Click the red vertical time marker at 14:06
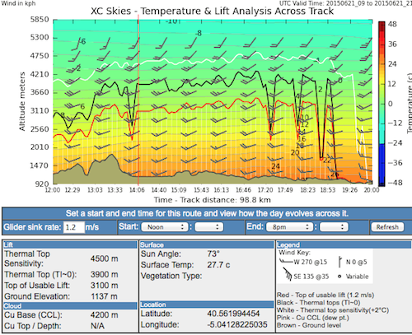The height and width of the screenshot is (335, 412). pyautogui.click(x=138, y=100)
